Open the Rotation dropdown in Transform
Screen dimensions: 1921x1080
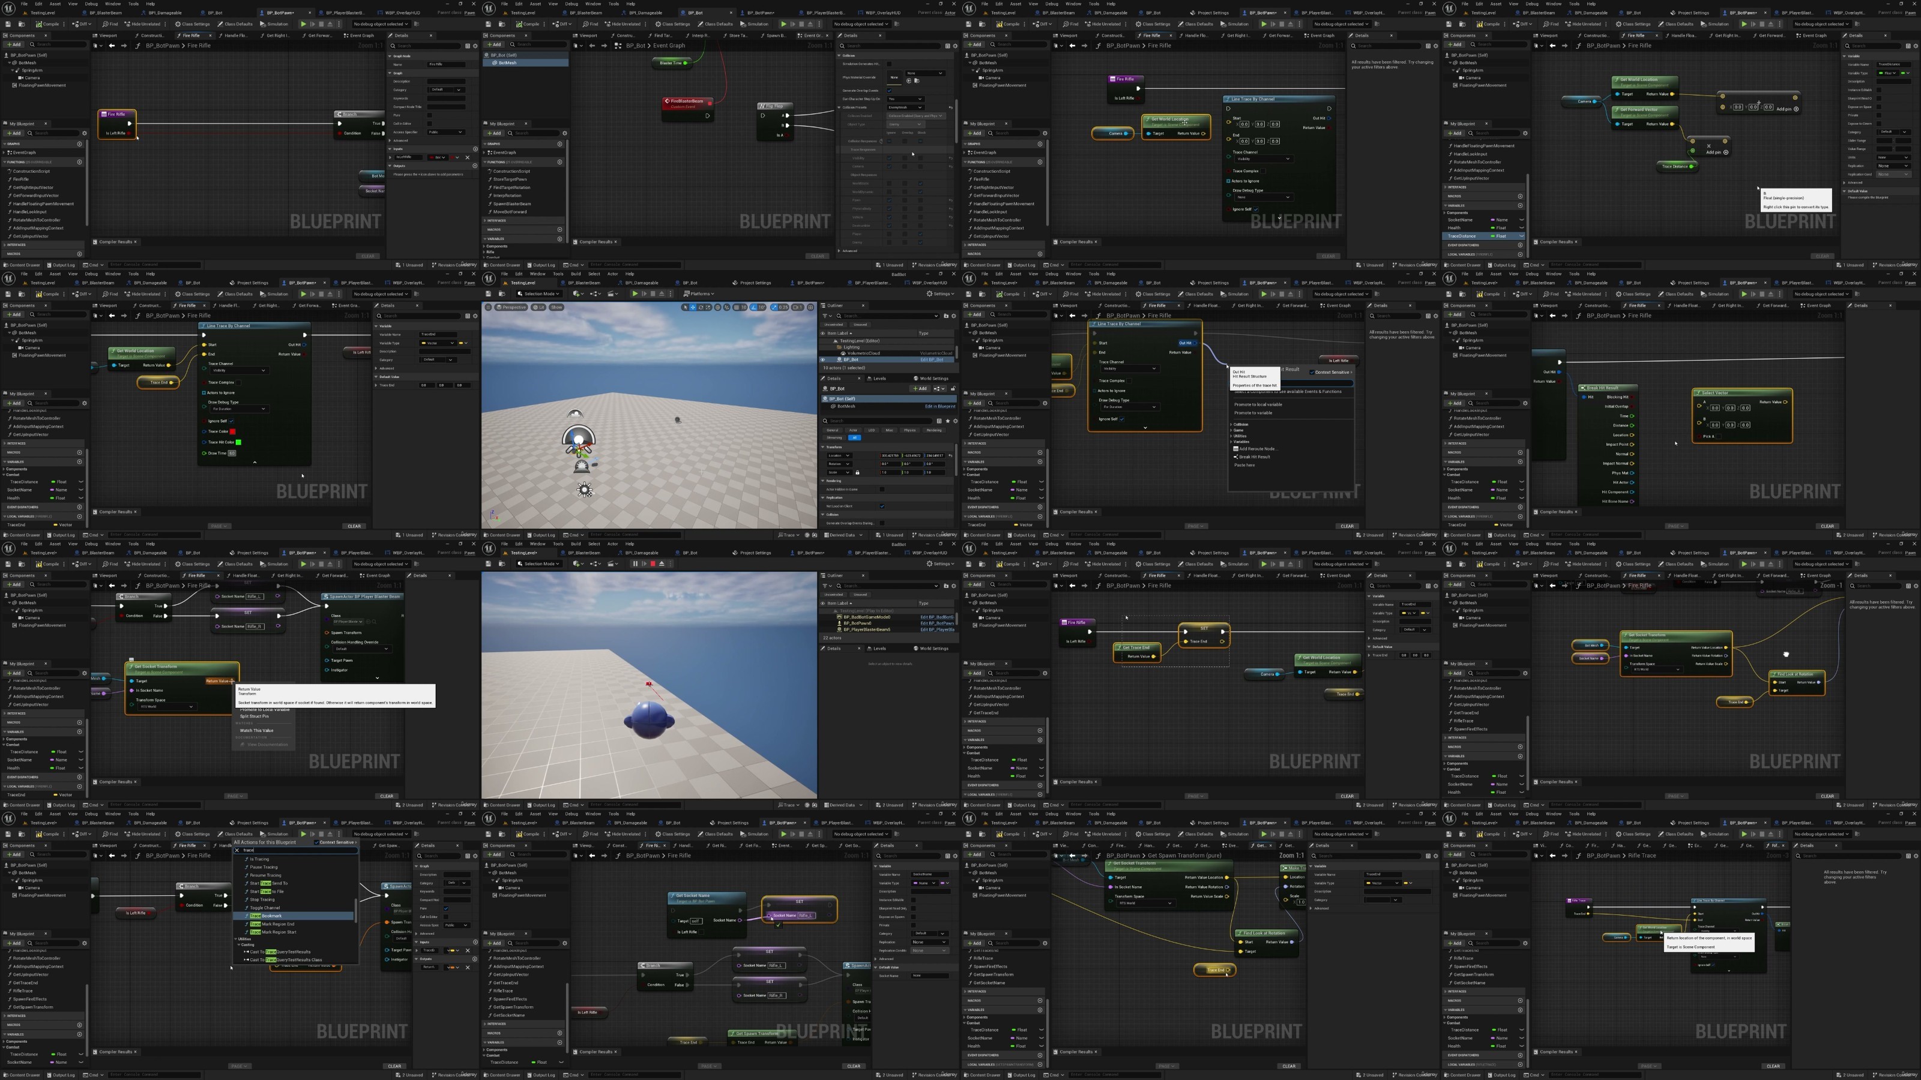click(840, 464)
